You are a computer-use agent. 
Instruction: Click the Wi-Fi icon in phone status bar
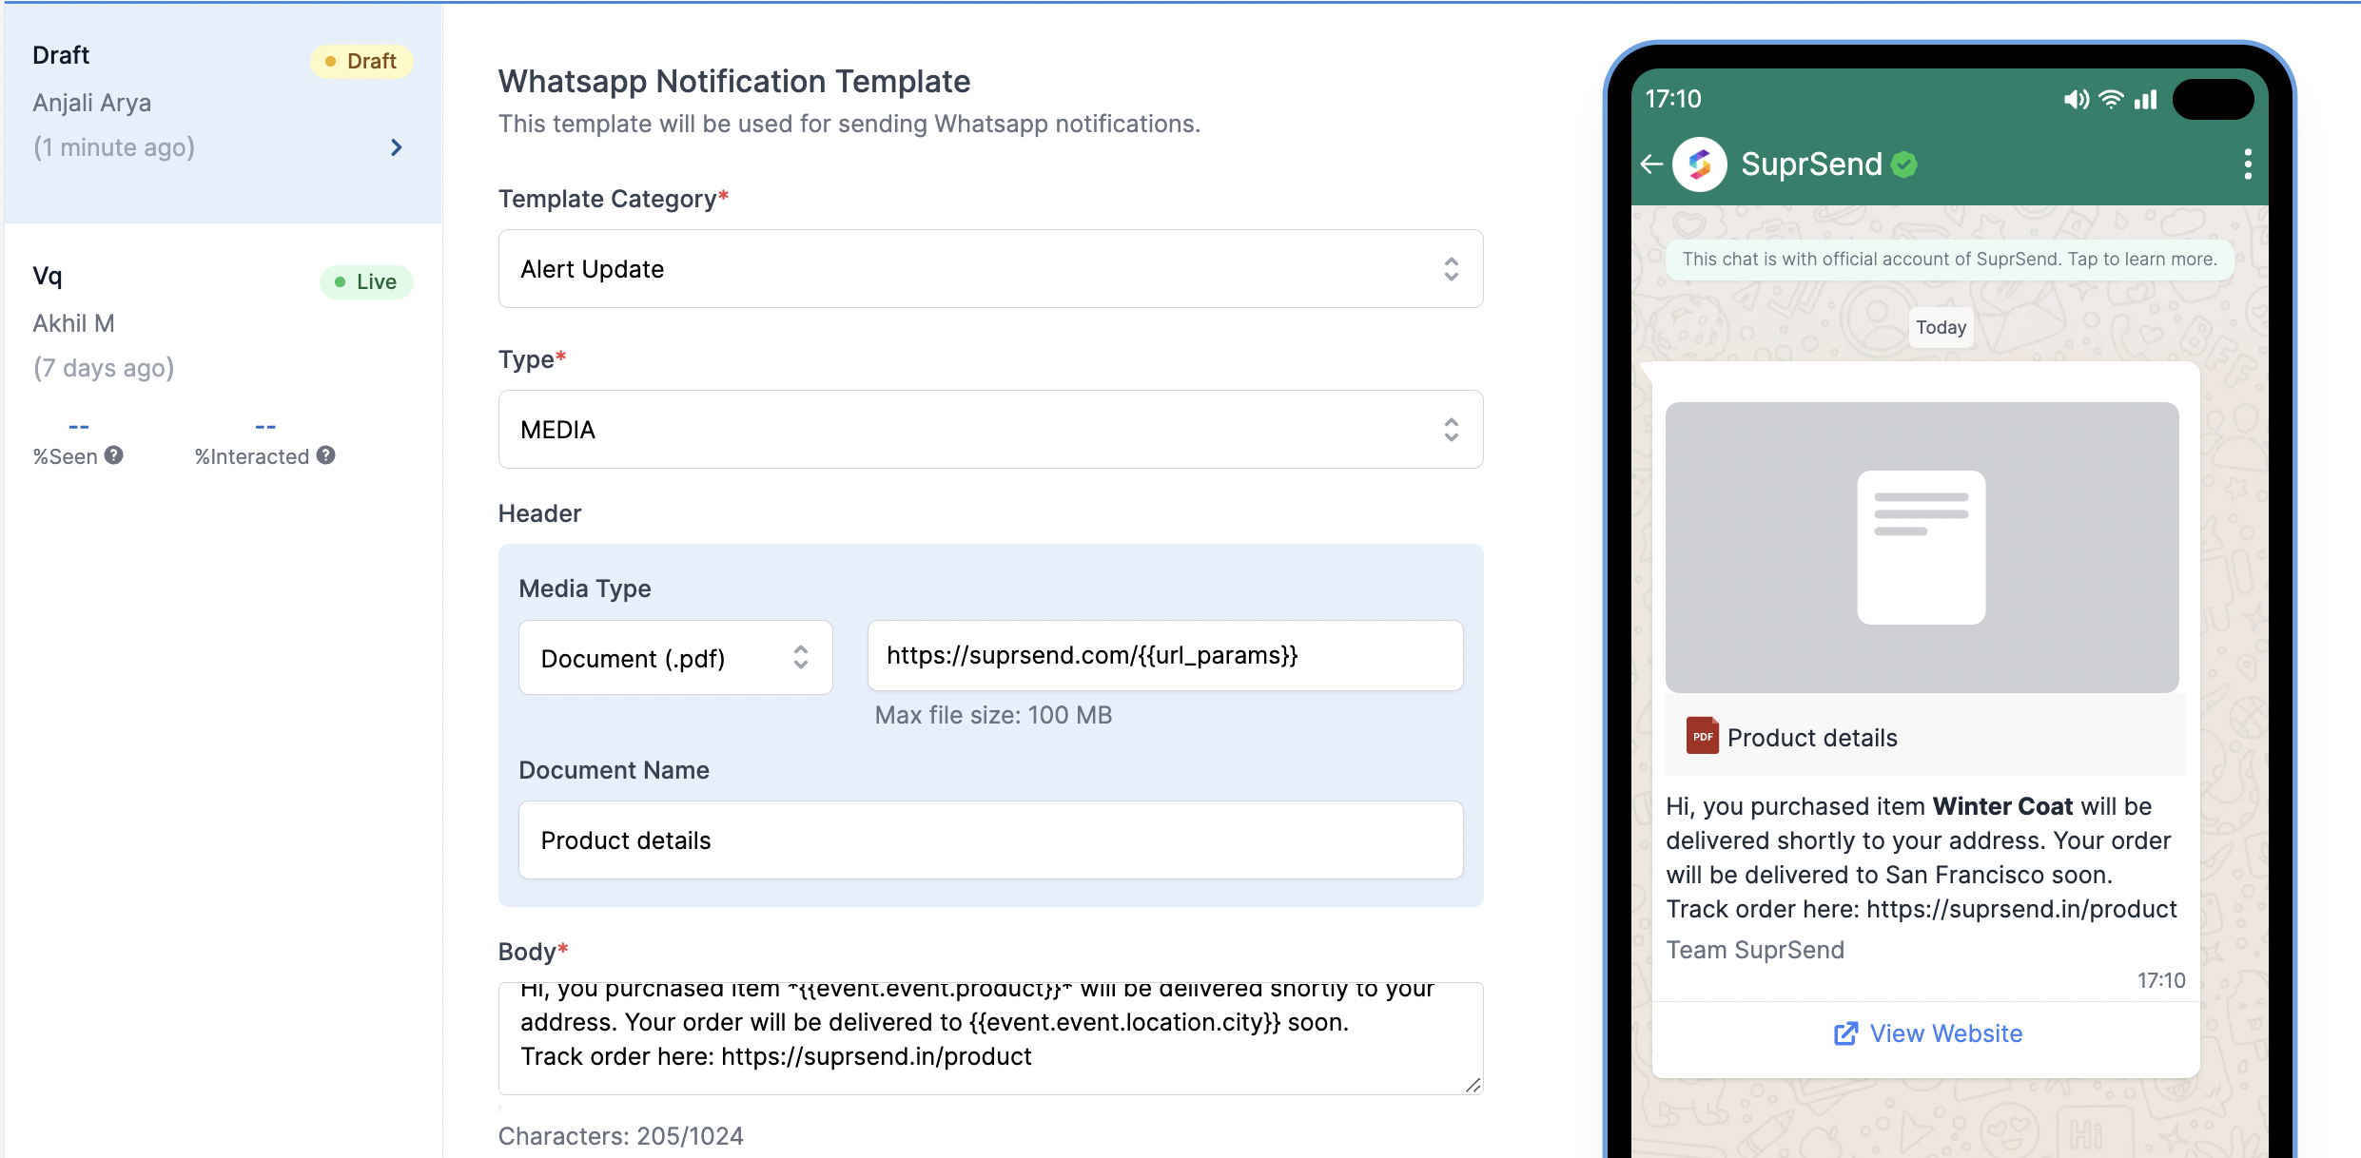tap(2111, 100)
